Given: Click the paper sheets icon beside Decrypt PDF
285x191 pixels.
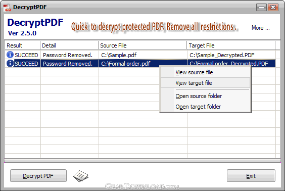Looking at the screenshot, I should (81, 176).
